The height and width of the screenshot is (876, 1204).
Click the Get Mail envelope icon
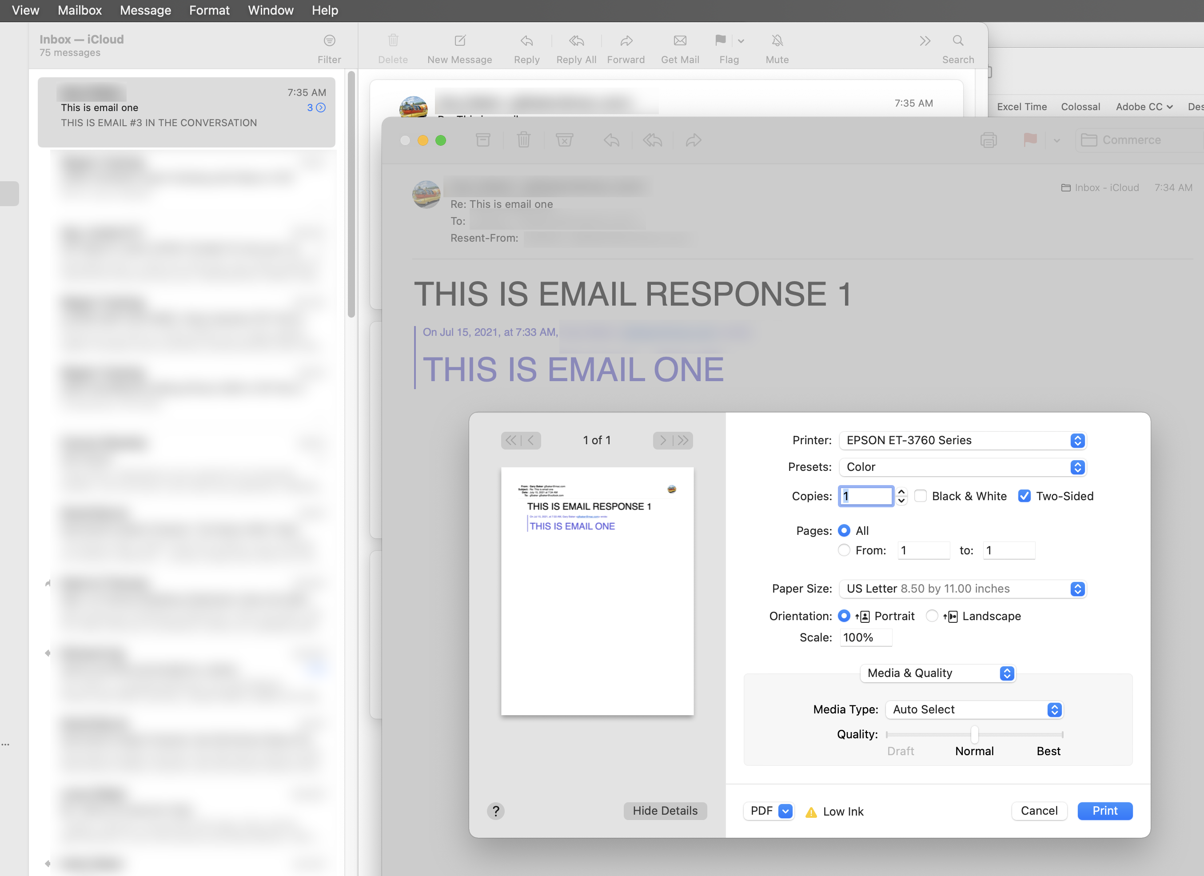(x=679, y=41)
